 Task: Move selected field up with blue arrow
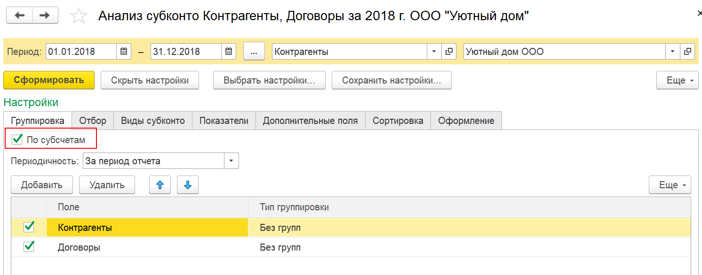[x=160, y=185]
